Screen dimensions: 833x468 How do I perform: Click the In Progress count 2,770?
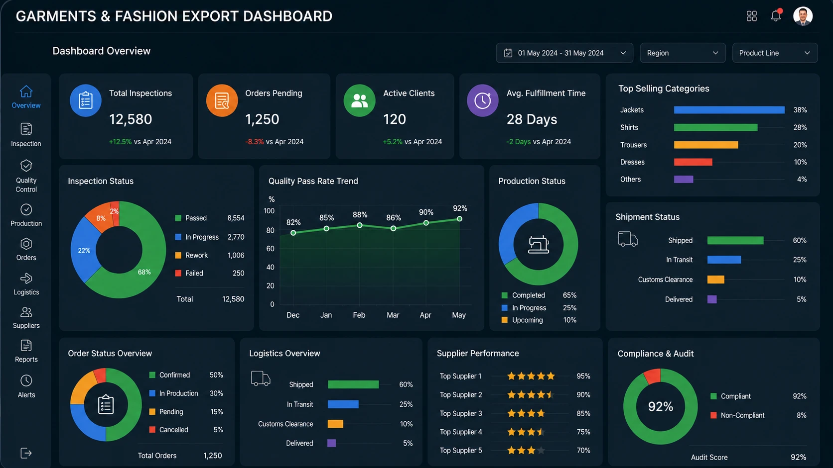coord(236,237)
